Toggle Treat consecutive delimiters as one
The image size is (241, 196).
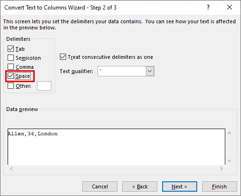pos(63,57)
